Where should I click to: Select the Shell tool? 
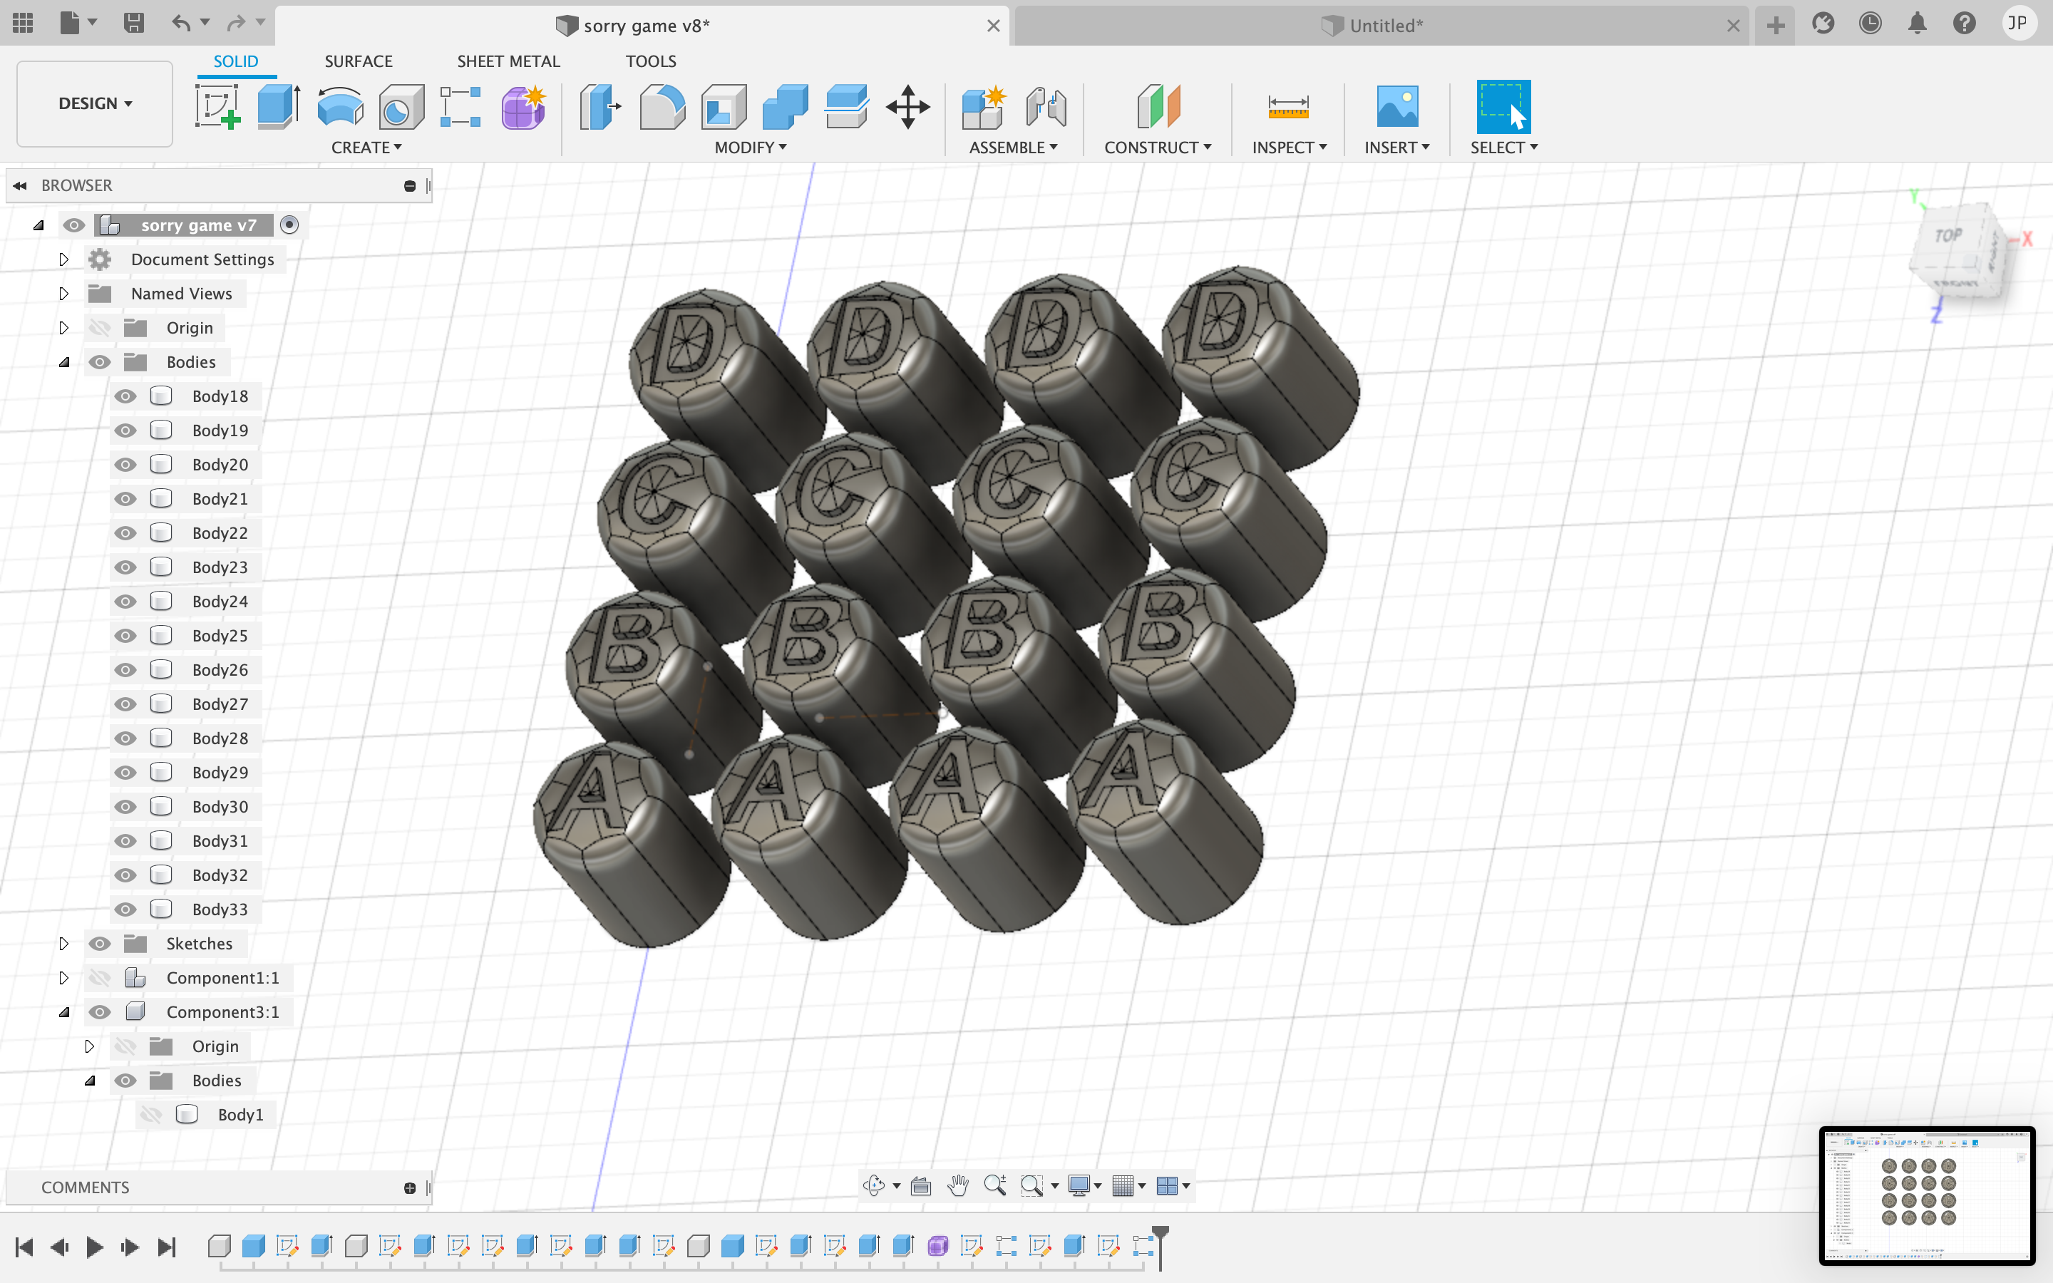click(724, 107)
